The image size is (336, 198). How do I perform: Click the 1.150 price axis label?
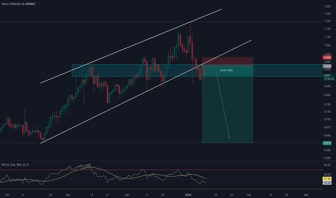[327, 29]
